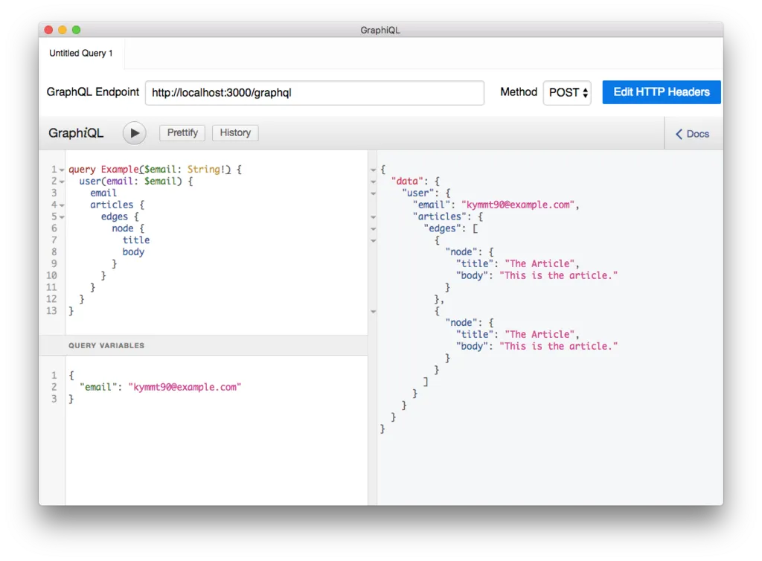Open the Docs panel
Viewport: 762px width, 561px height.
coord(697,134)
